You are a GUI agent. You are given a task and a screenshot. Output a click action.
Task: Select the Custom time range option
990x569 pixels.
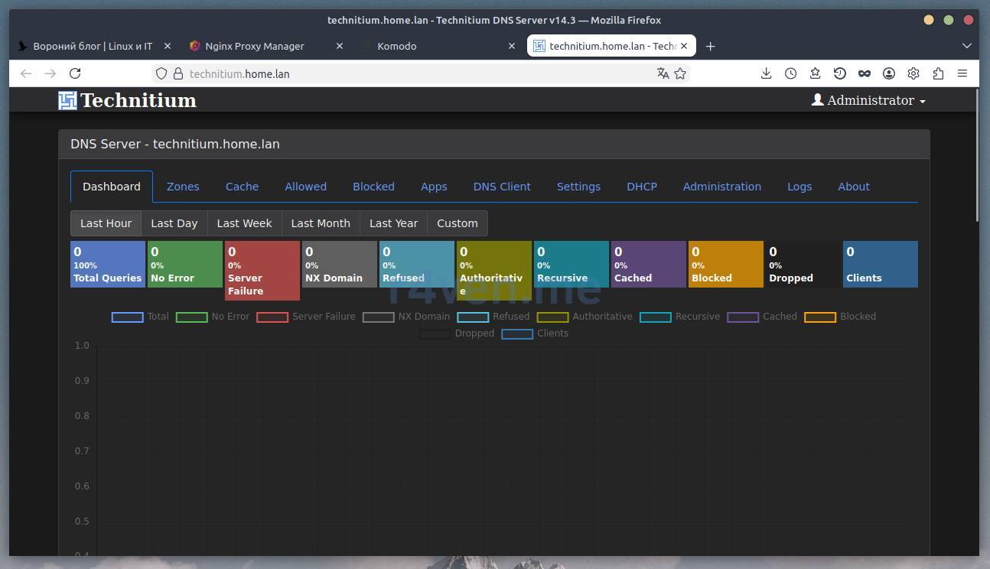457,223
